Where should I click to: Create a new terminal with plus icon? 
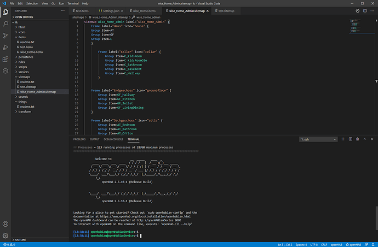coord(343,139)
